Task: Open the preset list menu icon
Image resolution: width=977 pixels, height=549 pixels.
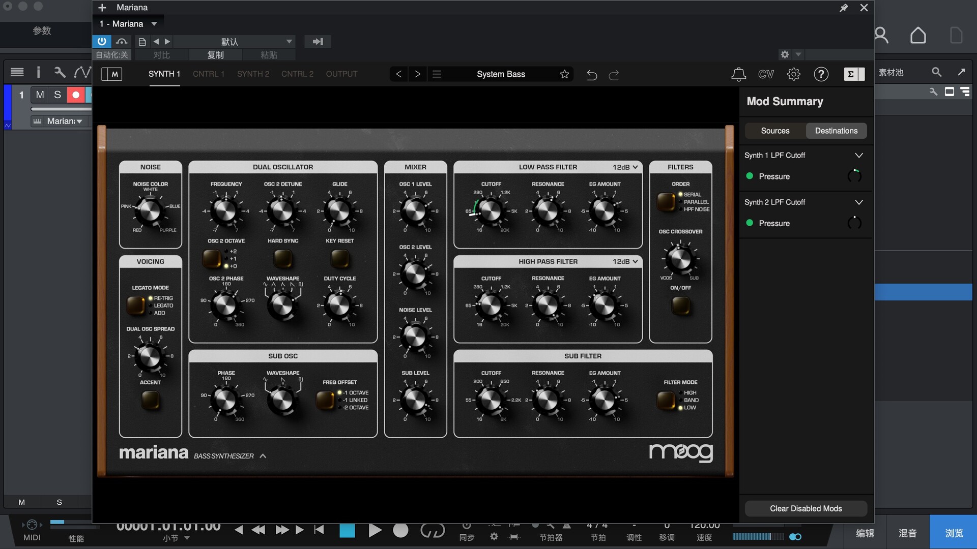Action: pos(437,74)
